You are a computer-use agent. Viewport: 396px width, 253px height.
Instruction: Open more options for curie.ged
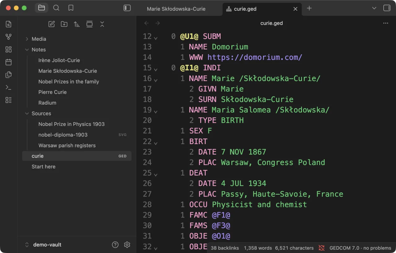tap(385, 23)
